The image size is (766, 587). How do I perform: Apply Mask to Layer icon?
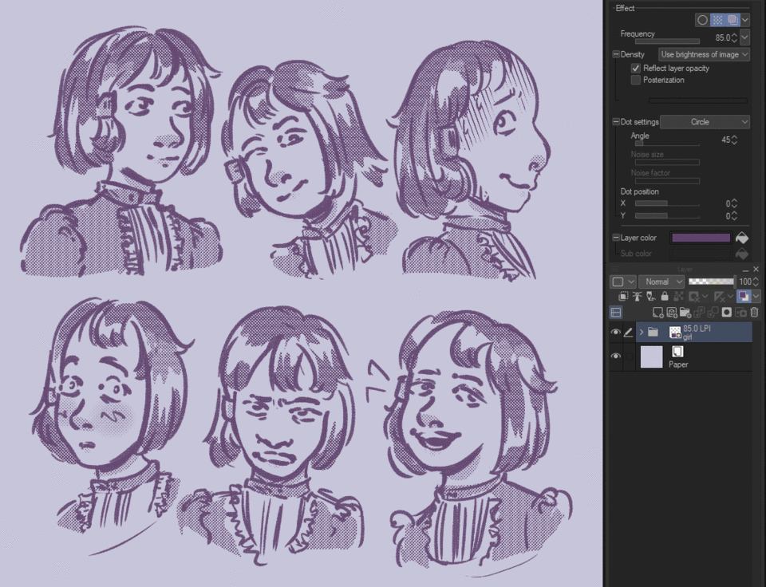click(x=740, y=312)
